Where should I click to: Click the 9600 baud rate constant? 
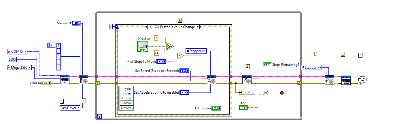click(x=12, y=60)
